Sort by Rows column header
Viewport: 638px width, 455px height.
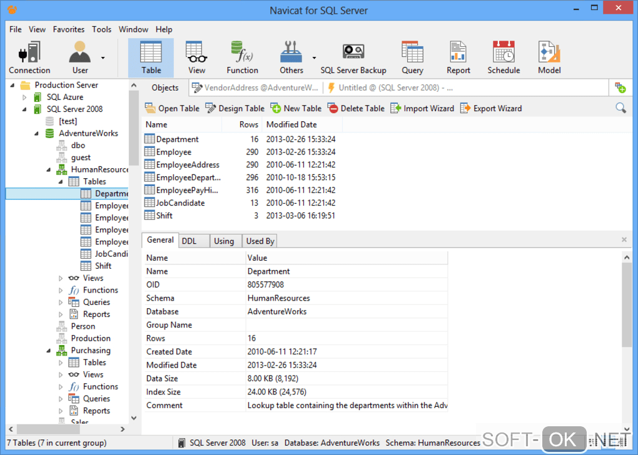(242, 124)
